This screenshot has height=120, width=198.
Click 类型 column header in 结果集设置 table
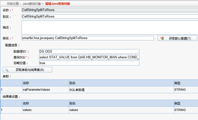(x=186, y=103)
